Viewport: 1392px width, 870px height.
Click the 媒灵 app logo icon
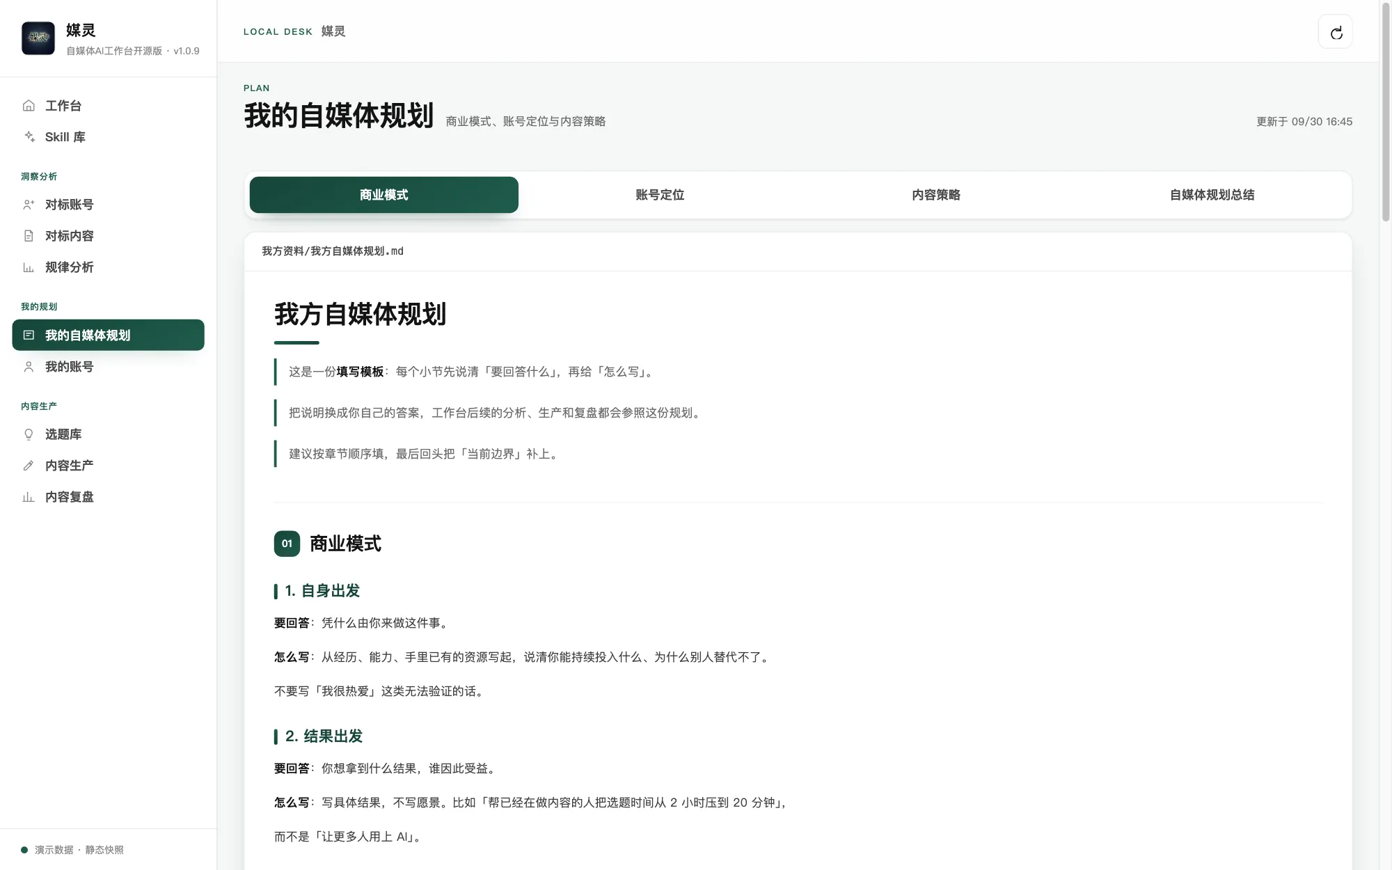(x=38, y=38)
